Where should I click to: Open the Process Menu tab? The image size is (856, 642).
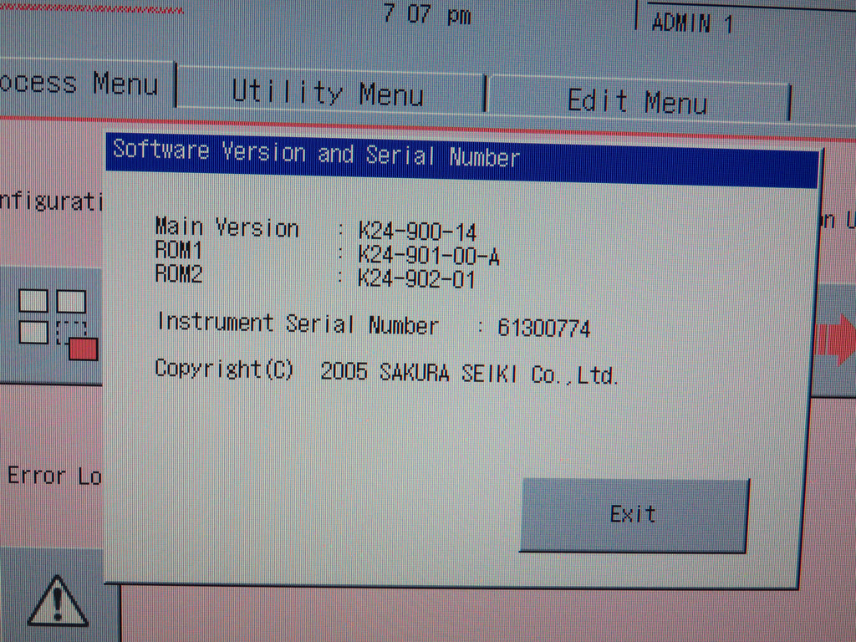[x=84, y=84]
